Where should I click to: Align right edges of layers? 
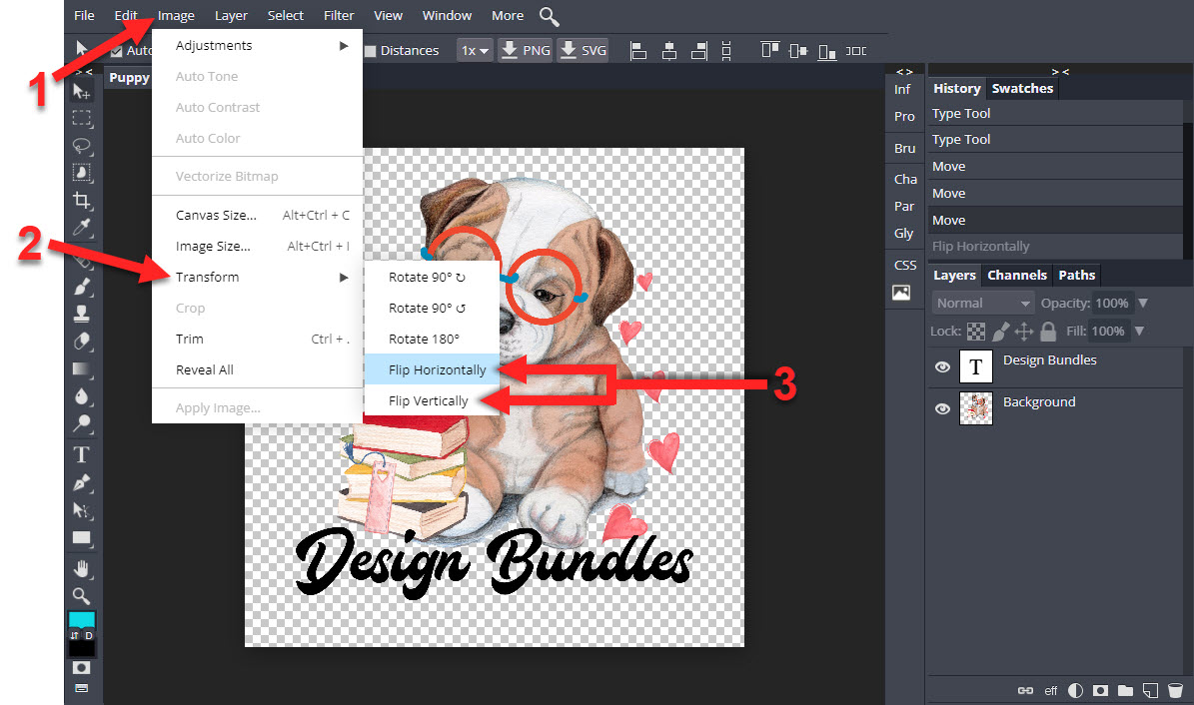coord(698,51)
